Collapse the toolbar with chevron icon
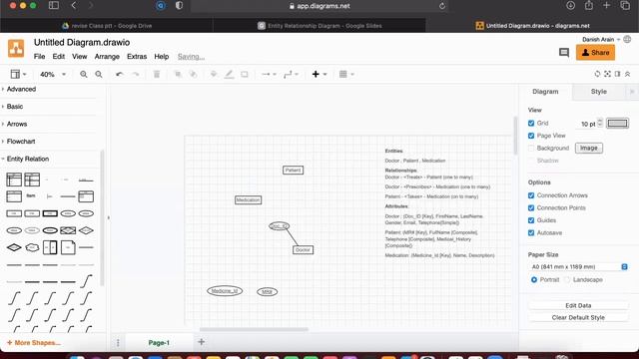The height and width of the screenshot is (359, 639). pyautogui.click(x=628, y=74)
